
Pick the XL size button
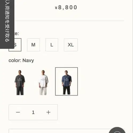point(71,45)
